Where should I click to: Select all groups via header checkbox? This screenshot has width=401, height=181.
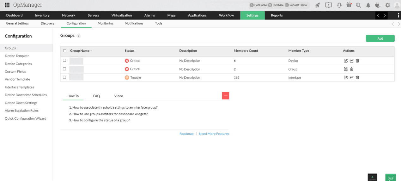[x=65, y=51]
